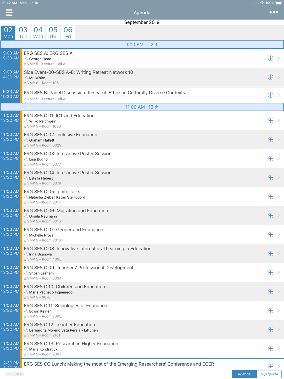284x379 pixels.
Task: Switch to Thursday 05 date tab
Action: click(x=53, y=33)
